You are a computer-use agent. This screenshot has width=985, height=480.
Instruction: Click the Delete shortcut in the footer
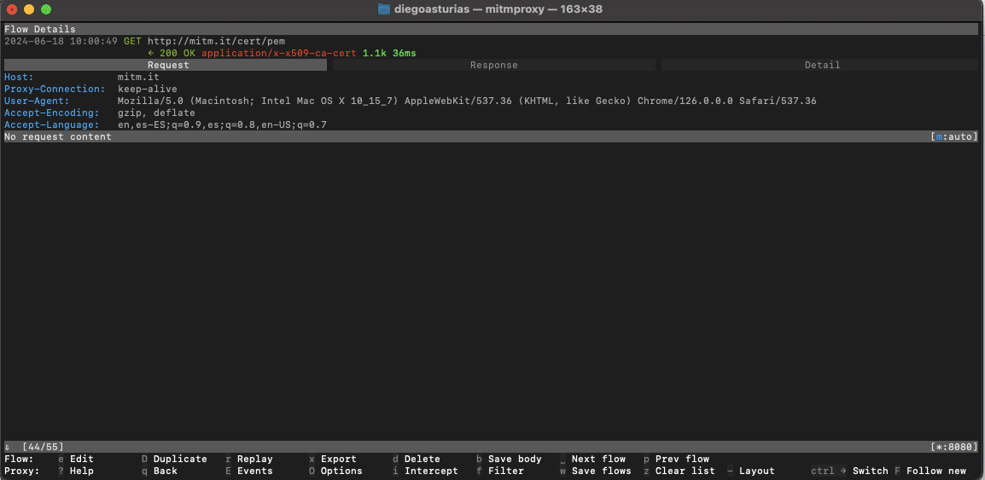[x=416, y=459]
